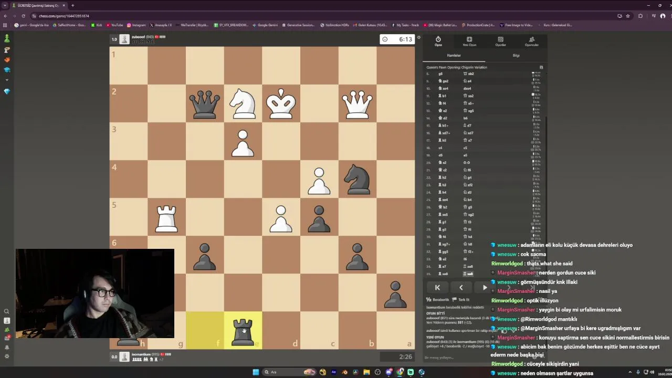Open the diamond membership icon in sidebar
672x378 pixels.
click(7, 91)
